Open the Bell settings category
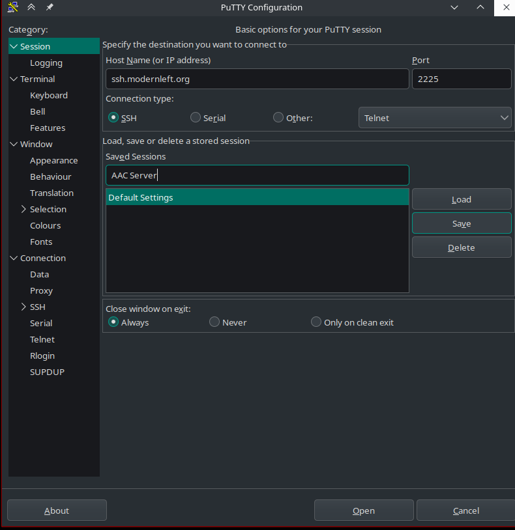515x530 pixels. click(x=38, y=111)
